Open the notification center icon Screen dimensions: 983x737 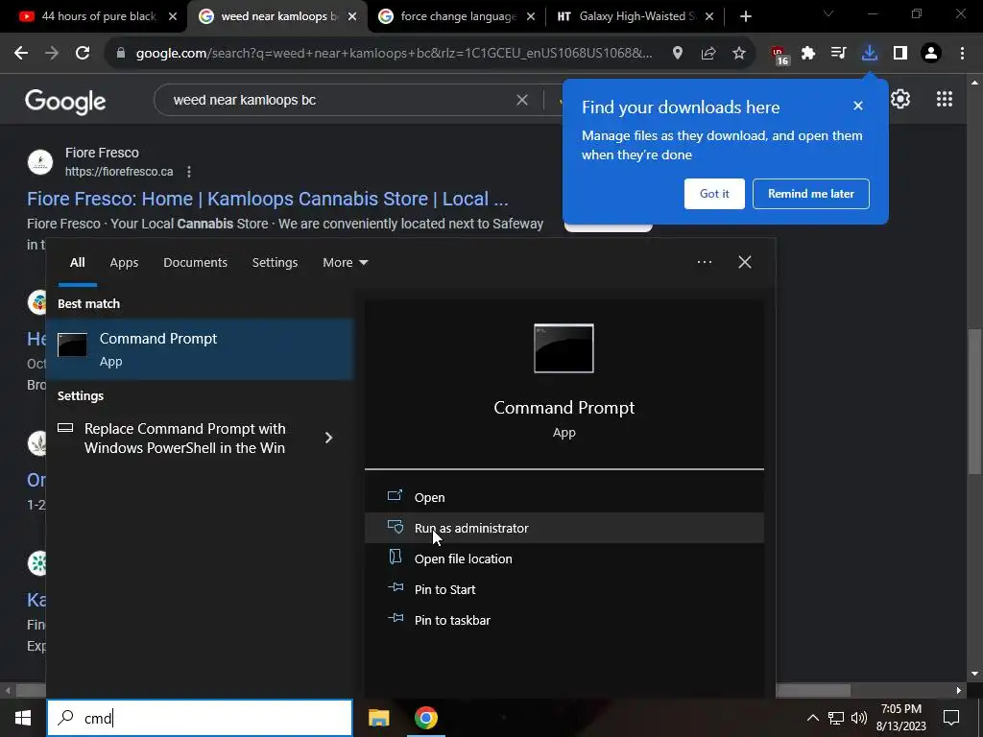pyautogui.click(x=951, y=718)
